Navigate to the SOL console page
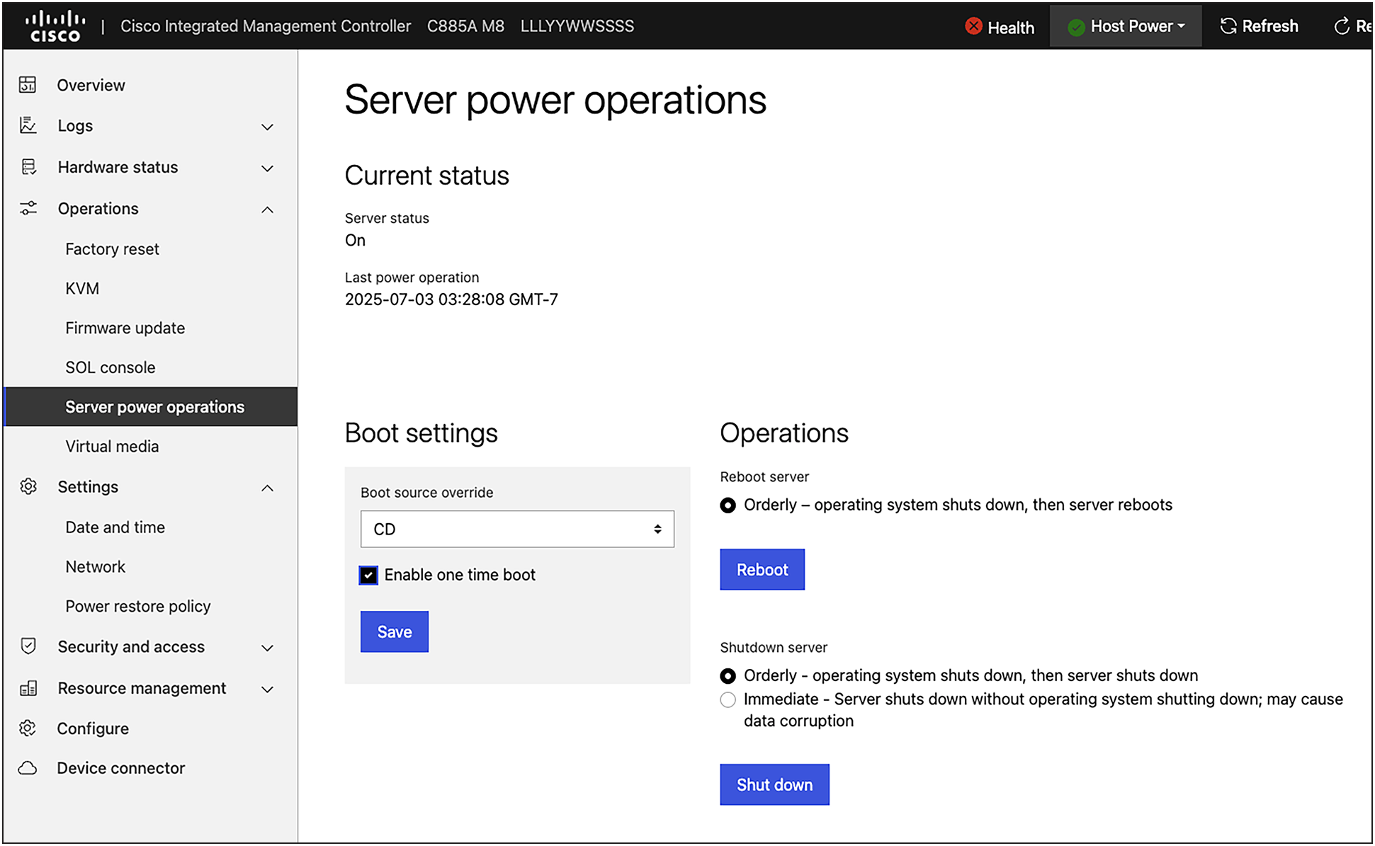Viewport: 1375px width, 846px height. click(111, 367)
